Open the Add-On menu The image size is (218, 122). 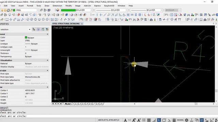click(87, 6)
